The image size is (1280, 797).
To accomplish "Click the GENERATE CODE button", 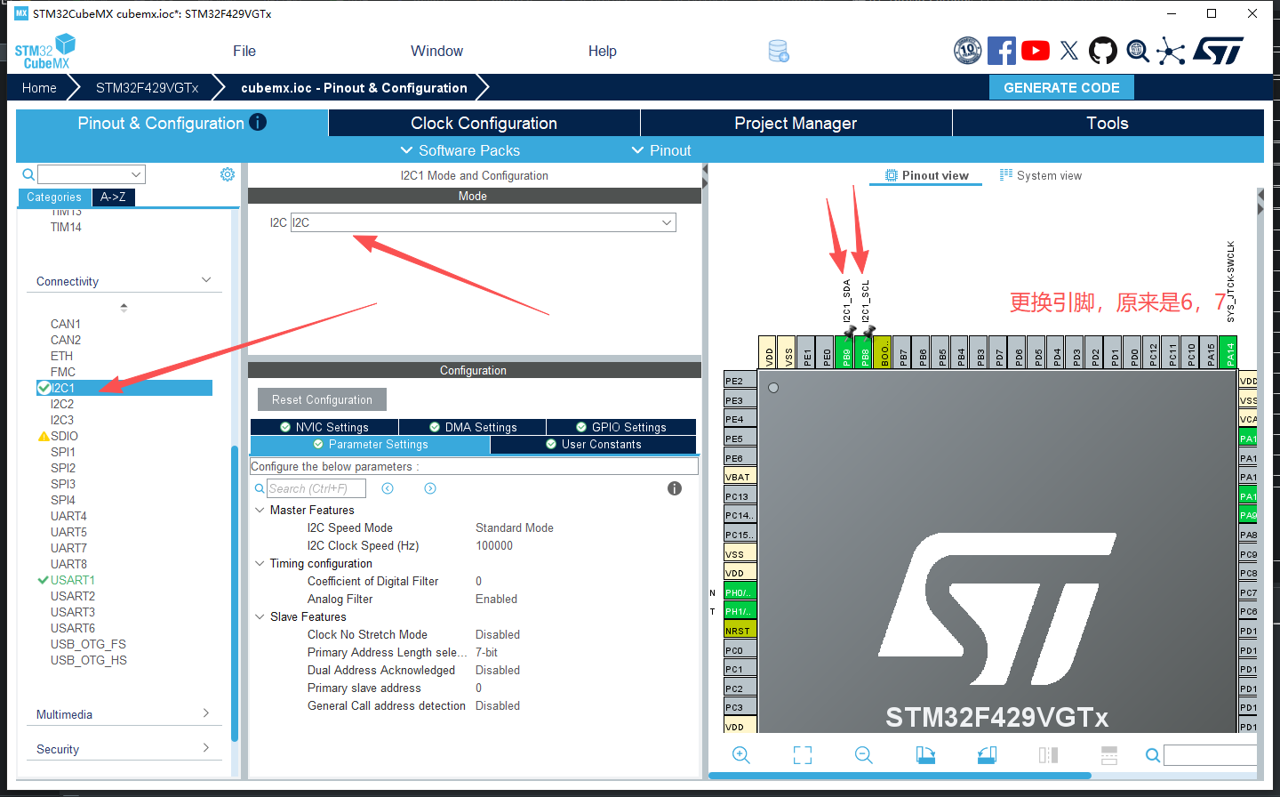I will (x=1061, y=87).
